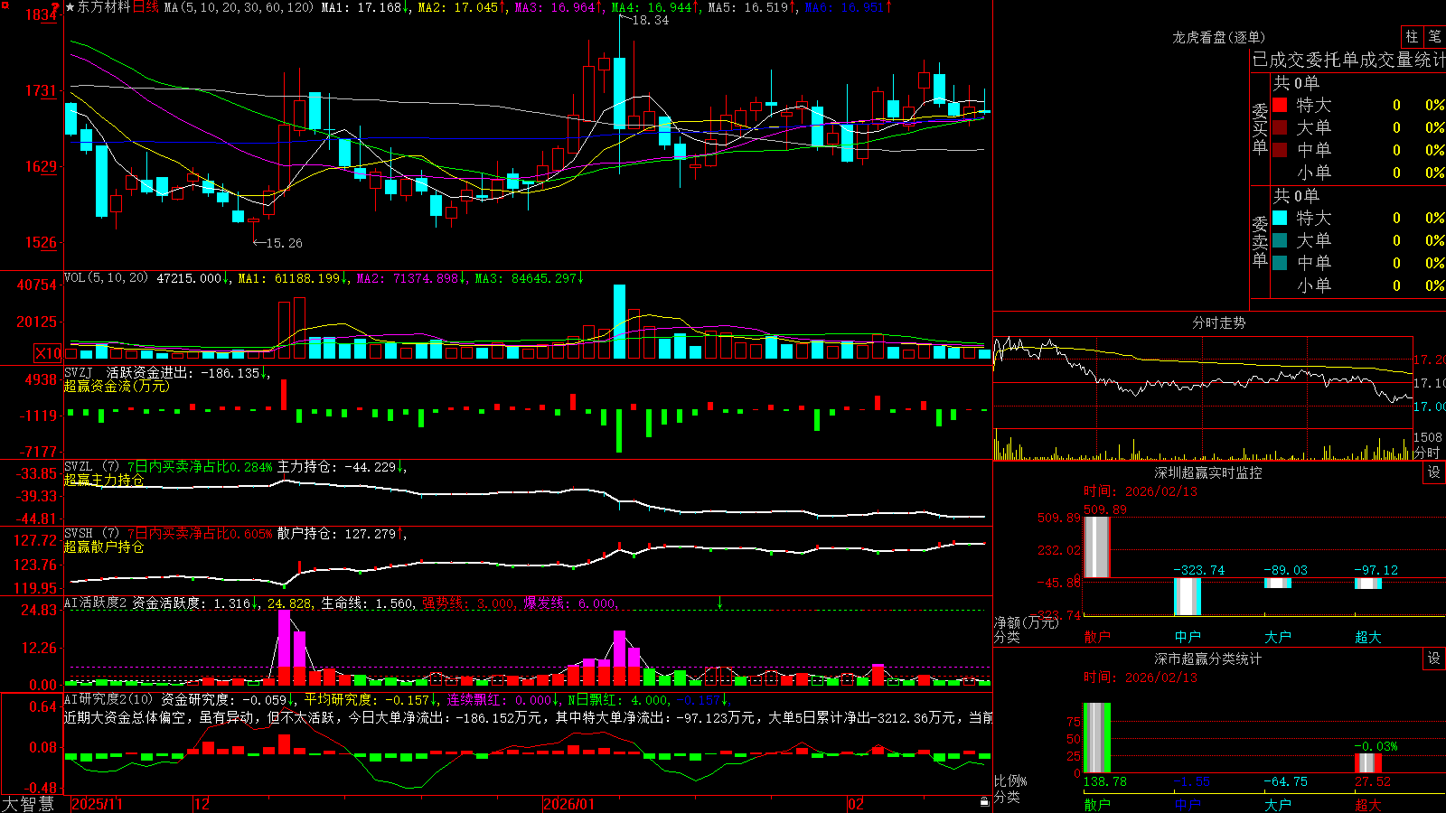Viewport: 1446px width, 813px height.
Task: Switch 龙虎看盘 to 柱 view
Action: [x=1412, y=36]
